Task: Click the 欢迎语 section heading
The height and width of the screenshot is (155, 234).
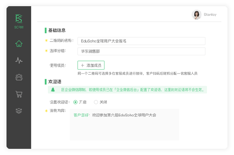Action: pyautogui.click(x=54, y=82)
